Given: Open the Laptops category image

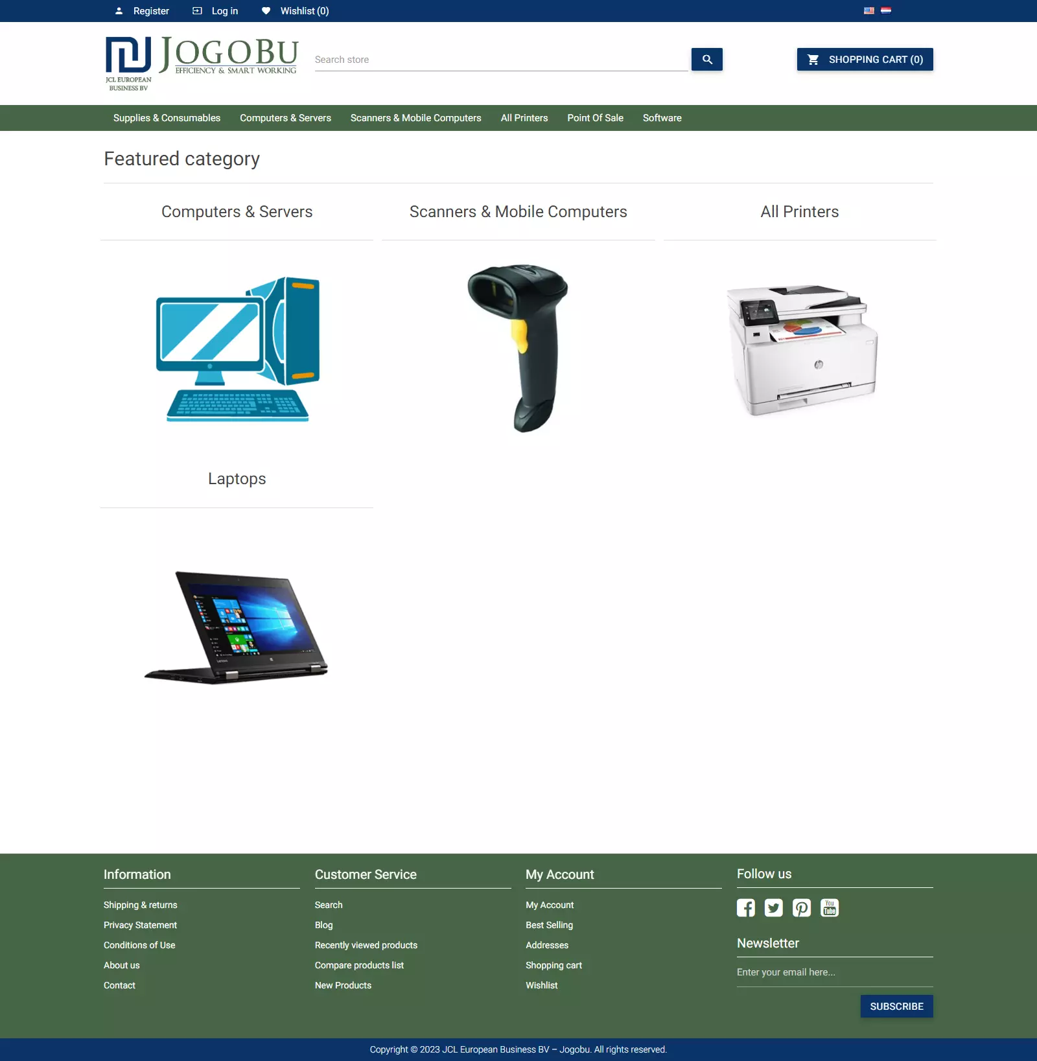Looking at the screenshot, I should (x=237, y=626).
